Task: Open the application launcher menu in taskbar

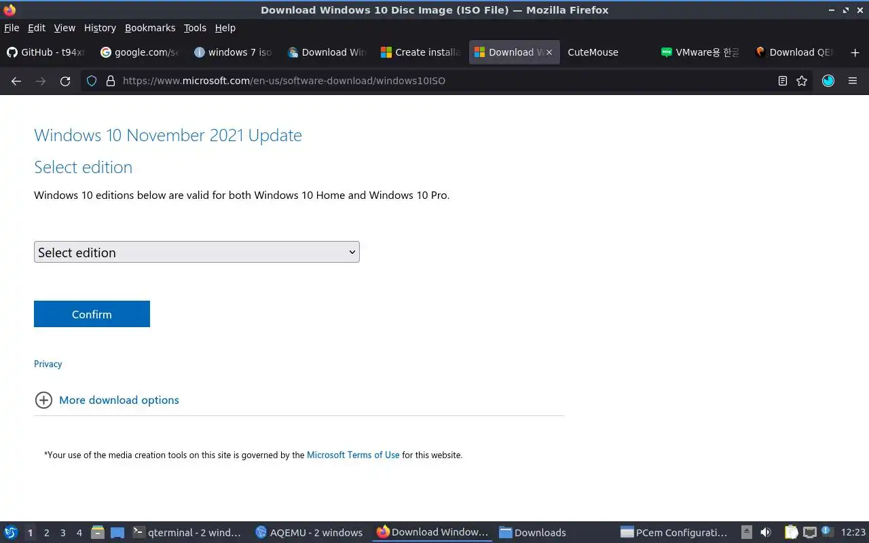Action: tap(11, 532)
